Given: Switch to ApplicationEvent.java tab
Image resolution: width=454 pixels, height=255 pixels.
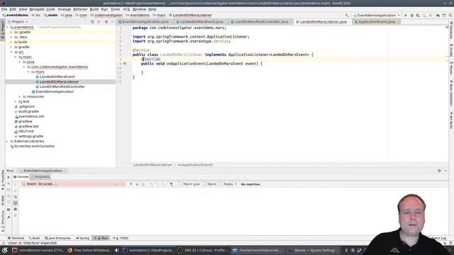Looking at the screenshot, I should click(x=376, y=22).
